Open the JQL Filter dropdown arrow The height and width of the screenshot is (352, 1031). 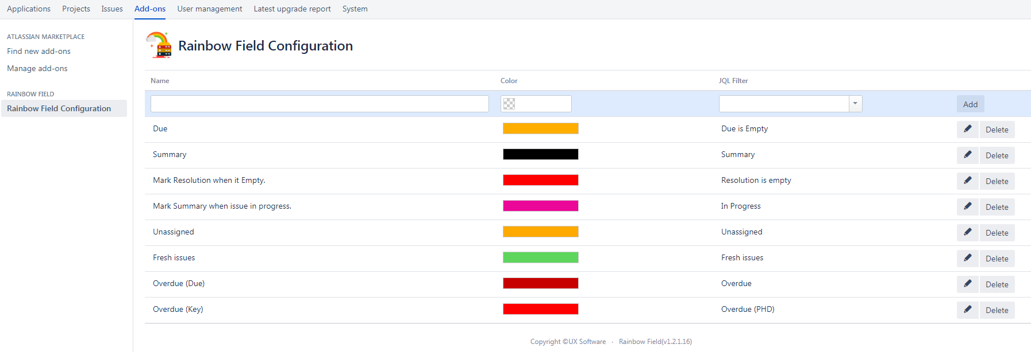click(x=855, y=104)
